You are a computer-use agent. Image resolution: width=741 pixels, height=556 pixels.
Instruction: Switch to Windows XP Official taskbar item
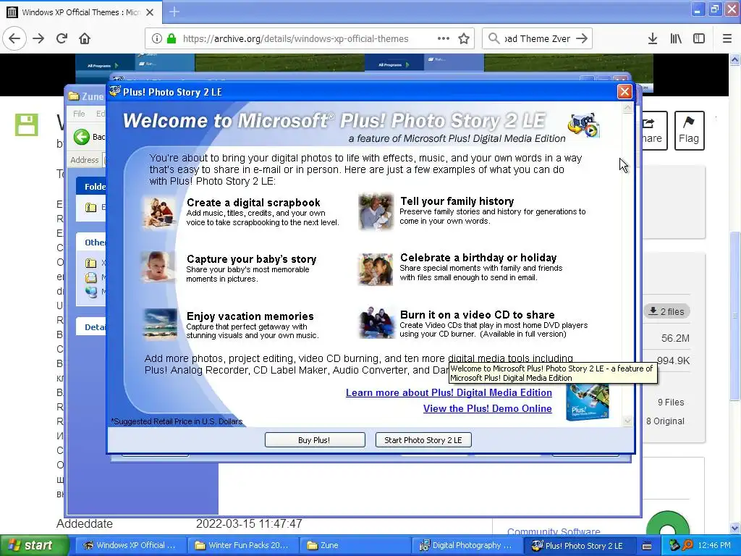pyautogui.click(x=130, y=545)
